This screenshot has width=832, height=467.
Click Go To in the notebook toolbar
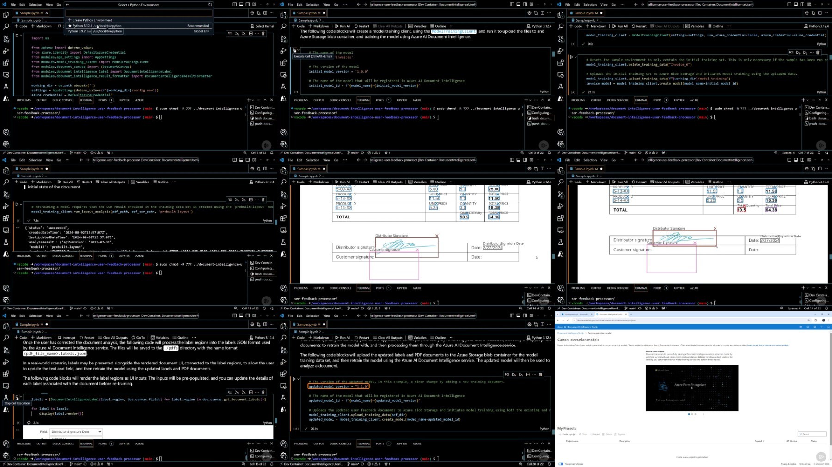point(138,338)
